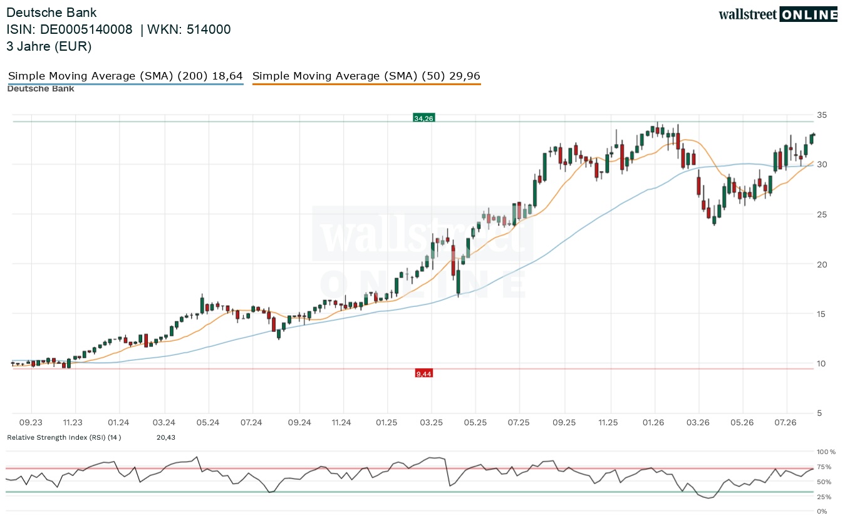
Task: Click the 5 price axis label
Action: click(x=819, y=413)
